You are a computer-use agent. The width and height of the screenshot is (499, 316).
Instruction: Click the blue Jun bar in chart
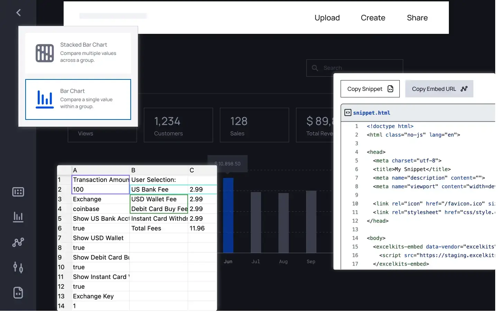[x=228, y=215]
